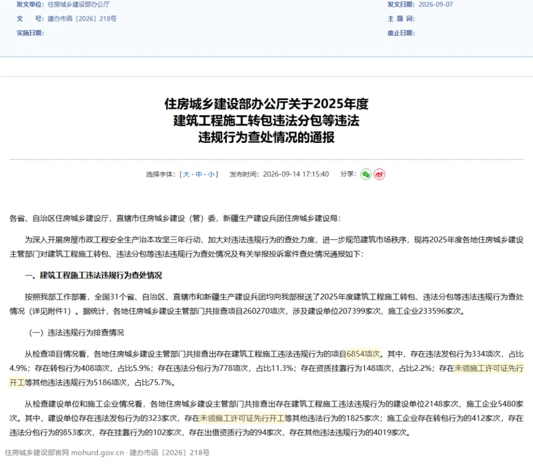The height and width of the screenshot is (467, 533).
Task: Click the figure 260270项次
Action: tap(264, 311)
